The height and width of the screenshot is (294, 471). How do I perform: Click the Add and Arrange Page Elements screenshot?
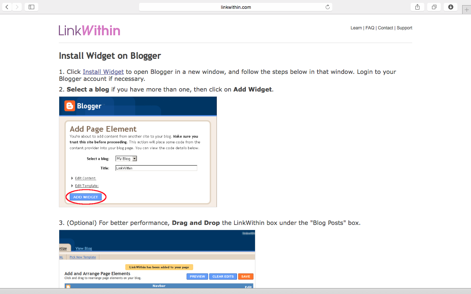[x=157, y=259]
